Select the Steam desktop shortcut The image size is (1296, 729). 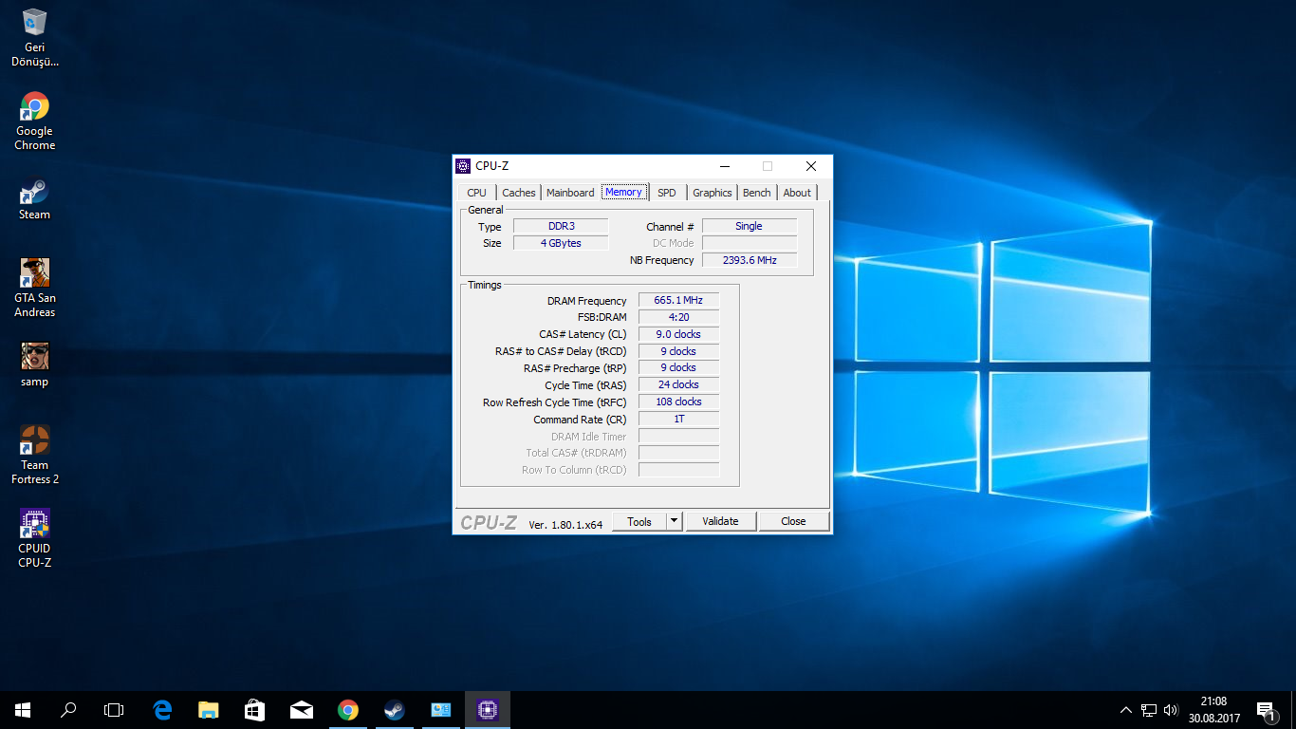pyautogui.click(x=34, y=199)
